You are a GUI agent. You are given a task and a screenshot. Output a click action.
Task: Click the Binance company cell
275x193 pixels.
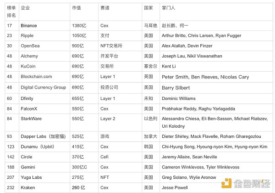pyautogui.click(x=29, y=26)
